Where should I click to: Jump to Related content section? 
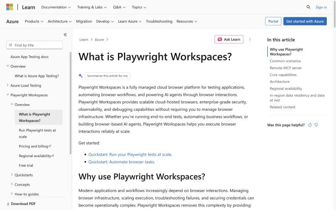(282, 107)
